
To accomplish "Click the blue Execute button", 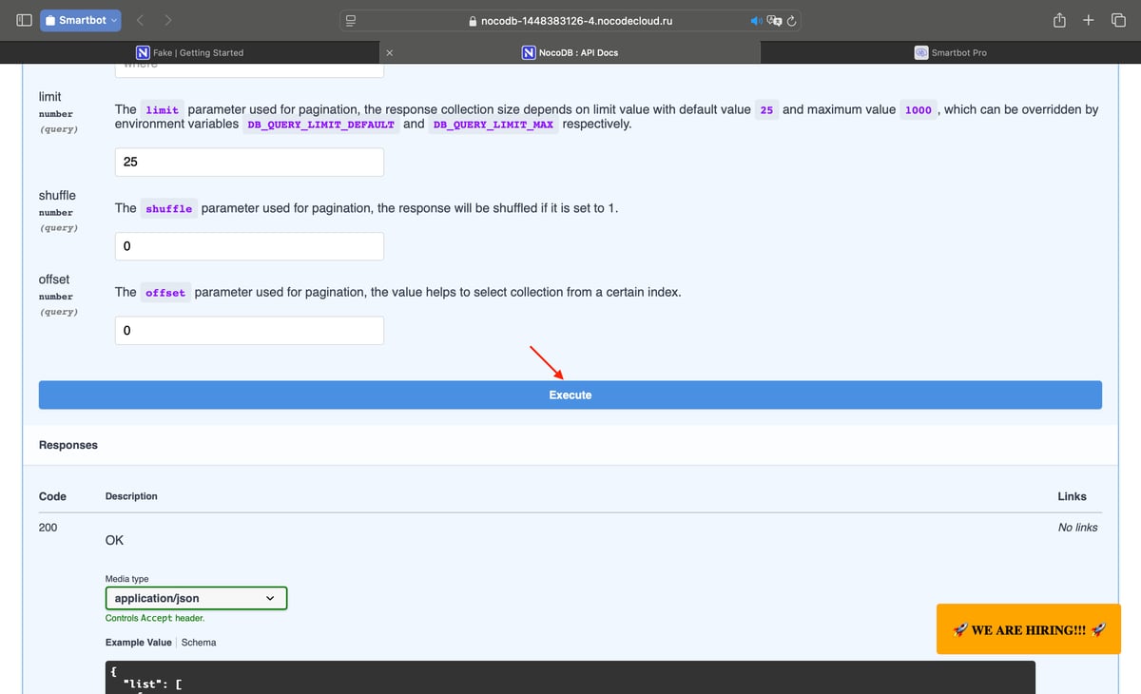I will (x=570, y=395).
